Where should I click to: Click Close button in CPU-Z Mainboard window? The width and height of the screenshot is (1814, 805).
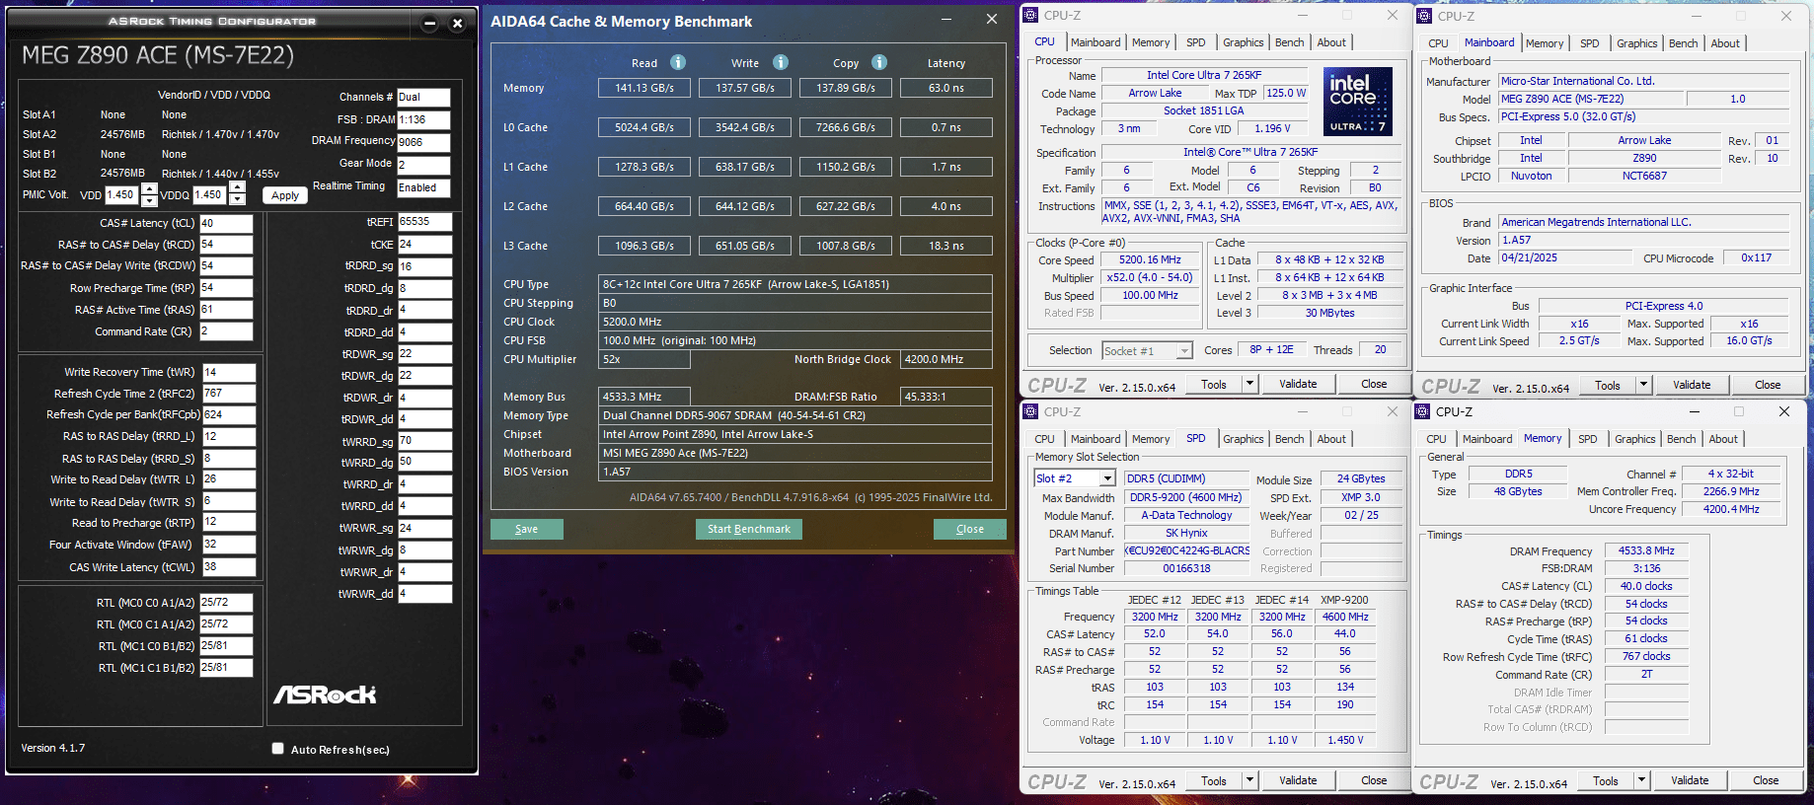tap(1768, 385)
